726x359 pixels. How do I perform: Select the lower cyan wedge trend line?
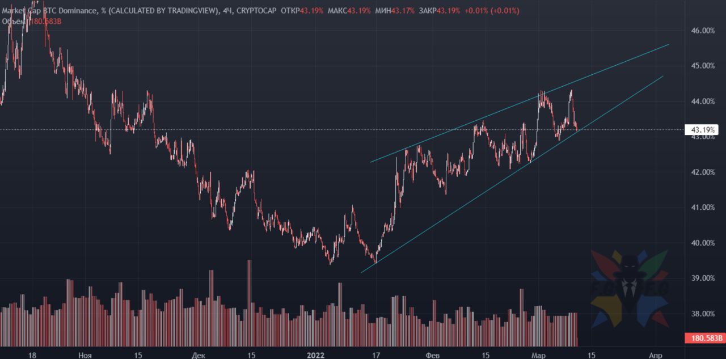512,174
